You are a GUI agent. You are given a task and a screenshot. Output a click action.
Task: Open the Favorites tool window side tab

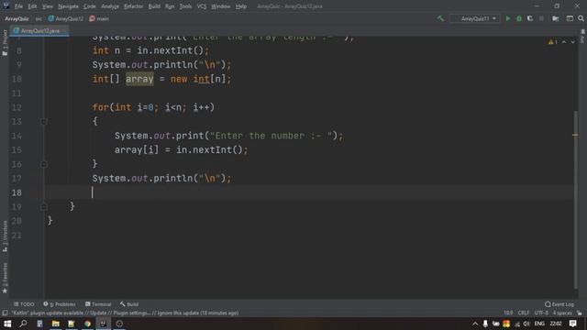click(5, 278)
